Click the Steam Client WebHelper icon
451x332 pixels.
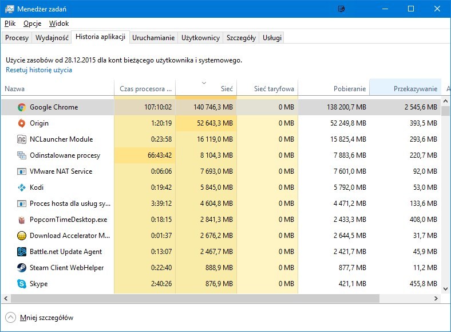coord(22,268)
